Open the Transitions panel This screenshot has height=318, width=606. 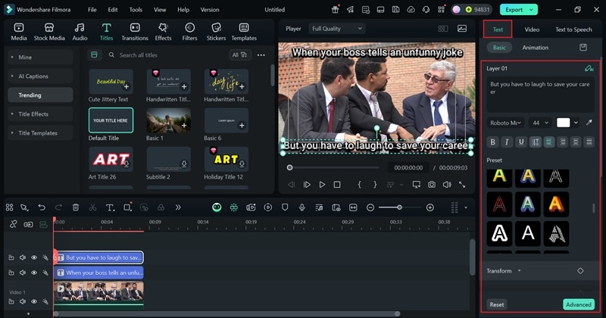(x=135, y=32)
